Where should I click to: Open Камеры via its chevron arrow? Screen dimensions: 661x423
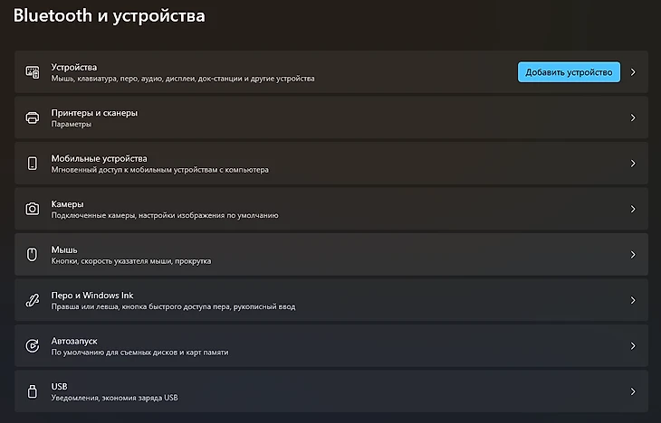(633, 209)
